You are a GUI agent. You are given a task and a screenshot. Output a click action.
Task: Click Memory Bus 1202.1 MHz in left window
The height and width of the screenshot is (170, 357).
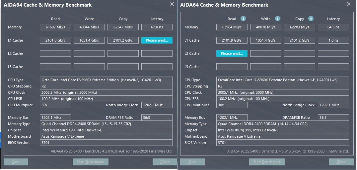(x=55, y=118)
